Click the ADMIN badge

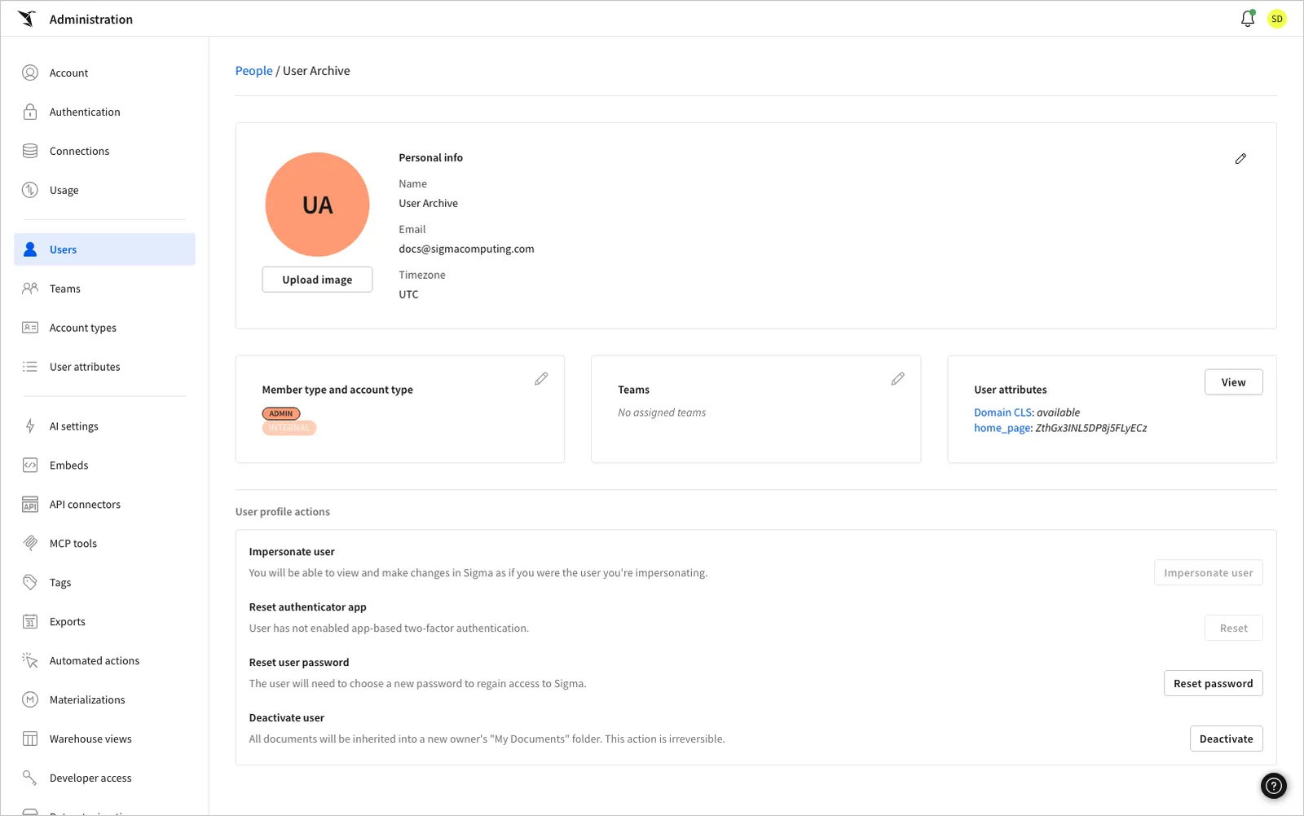pyautogui.click(x=281, y=413)
